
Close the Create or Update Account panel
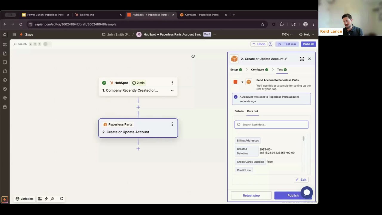pyautogui.click(x=309, y=59)
